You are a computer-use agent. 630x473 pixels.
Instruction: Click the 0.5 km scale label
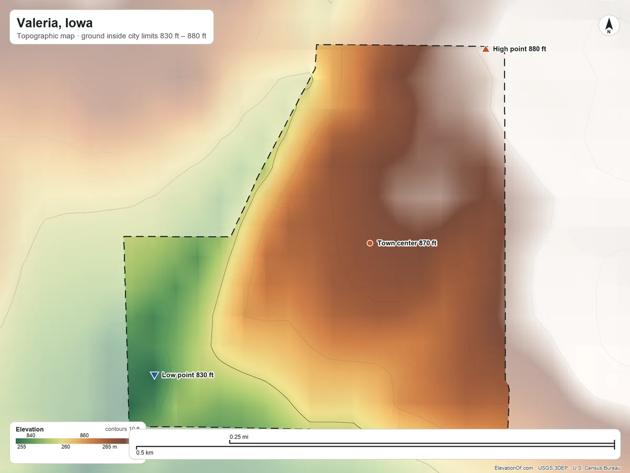(145, 453)
